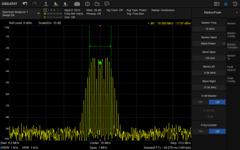Select trace 2 indicator
The height and width of the screenshot is (150, 240).
tap(48, 10)
